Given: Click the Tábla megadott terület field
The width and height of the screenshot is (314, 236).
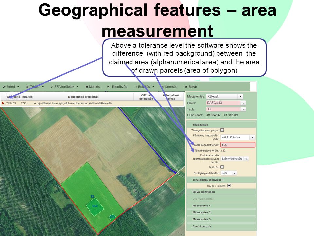Looking at the screenshot, I should [x=238, y=145].
